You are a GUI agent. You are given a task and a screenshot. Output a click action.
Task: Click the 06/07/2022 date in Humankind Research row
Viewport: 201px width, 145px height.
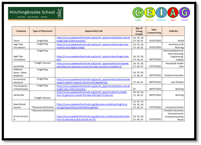(x=154, y=81)
